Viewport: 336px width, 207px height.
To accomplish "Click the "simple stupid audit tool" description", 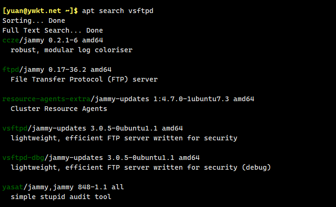I will (61, 197).
